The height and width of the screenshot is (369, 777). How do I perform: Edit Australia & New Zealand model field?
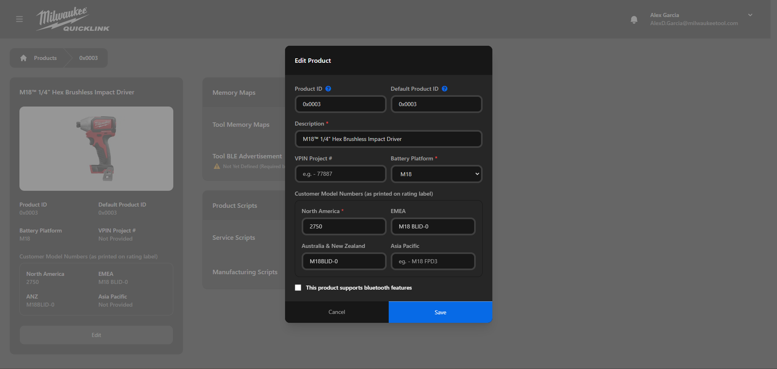344,261
